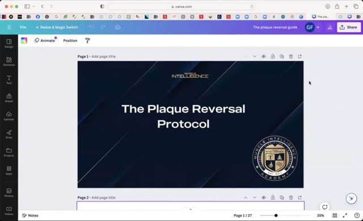Delete Page 1 with trash icon
363x221 pixels.
pos(291,56)
